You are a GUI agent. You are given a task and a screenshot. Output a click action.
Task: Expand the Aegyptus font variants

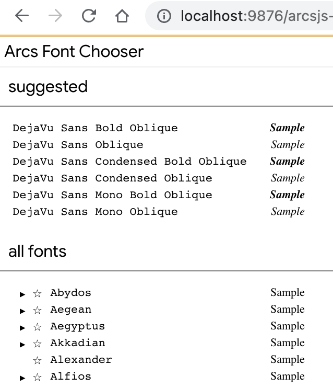point(22,328)
